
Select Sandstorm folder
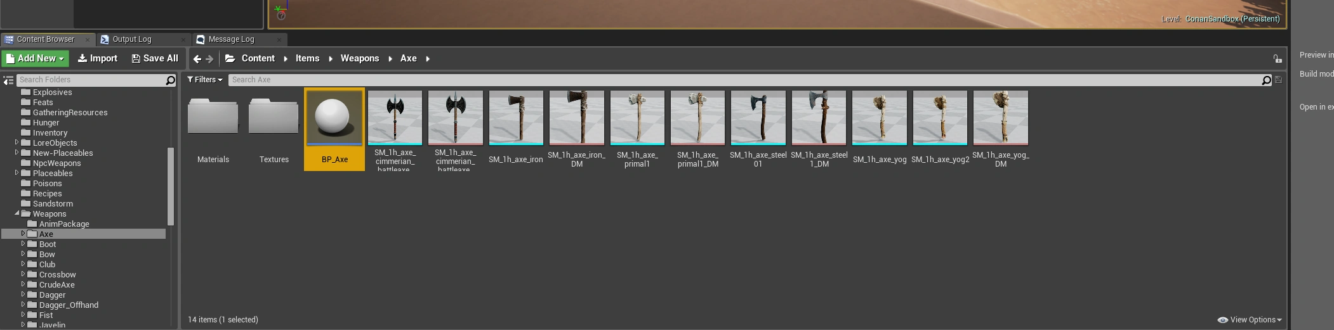pyautogui.click(x=53, y=204)
